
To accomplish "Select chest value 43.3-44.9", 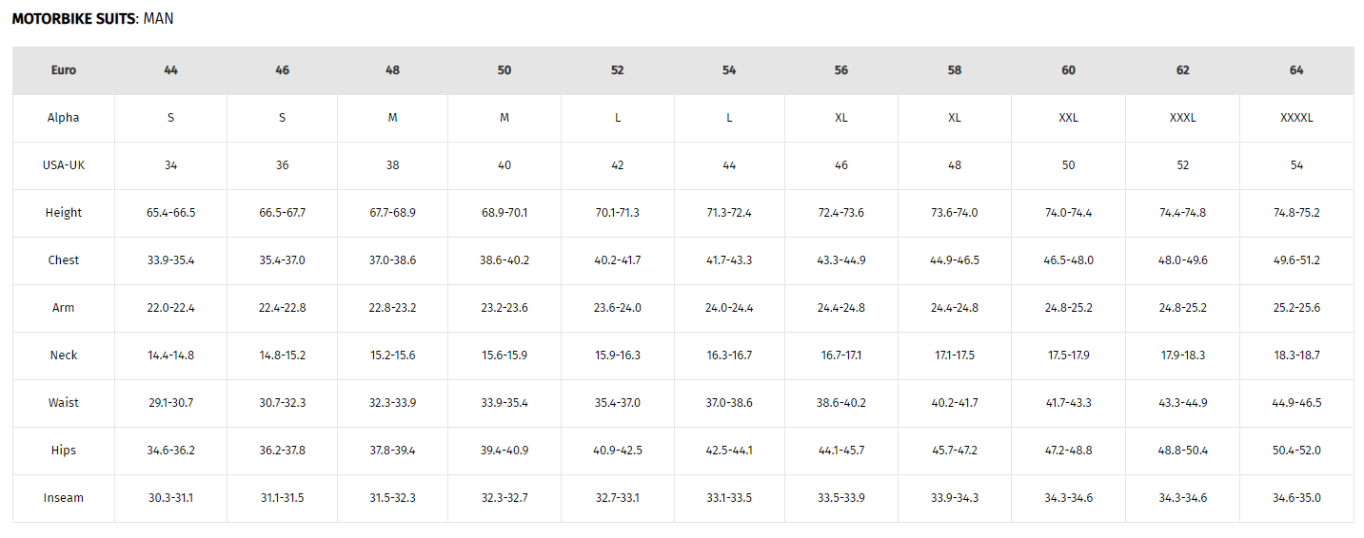I will pyautogui.click(x=841, y=260).
